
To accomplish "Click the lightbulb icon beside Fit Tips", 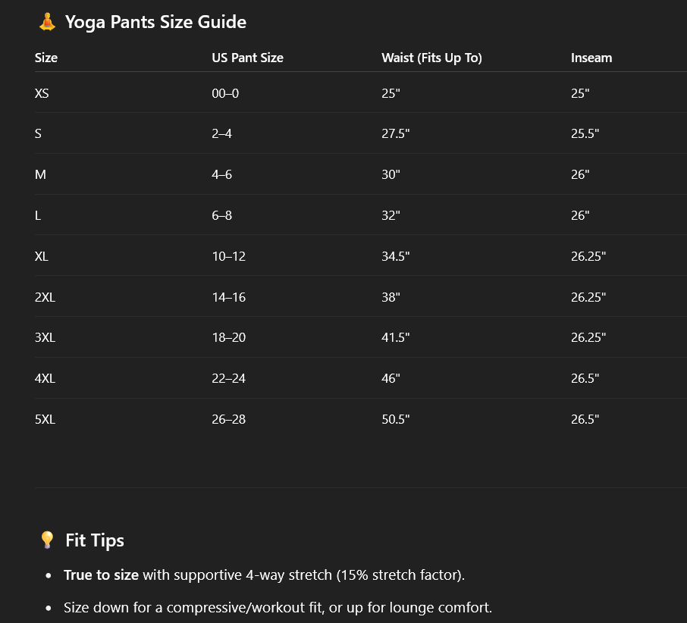I will 47,540.
